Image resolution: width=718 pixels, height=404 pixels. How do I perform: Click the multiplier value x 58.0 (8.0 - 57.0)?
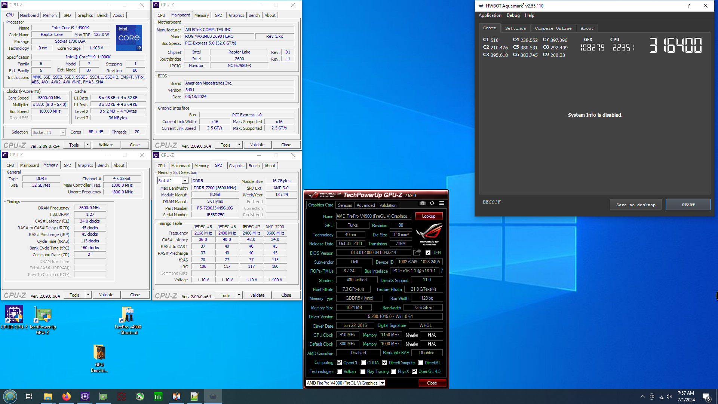point(50,105)
